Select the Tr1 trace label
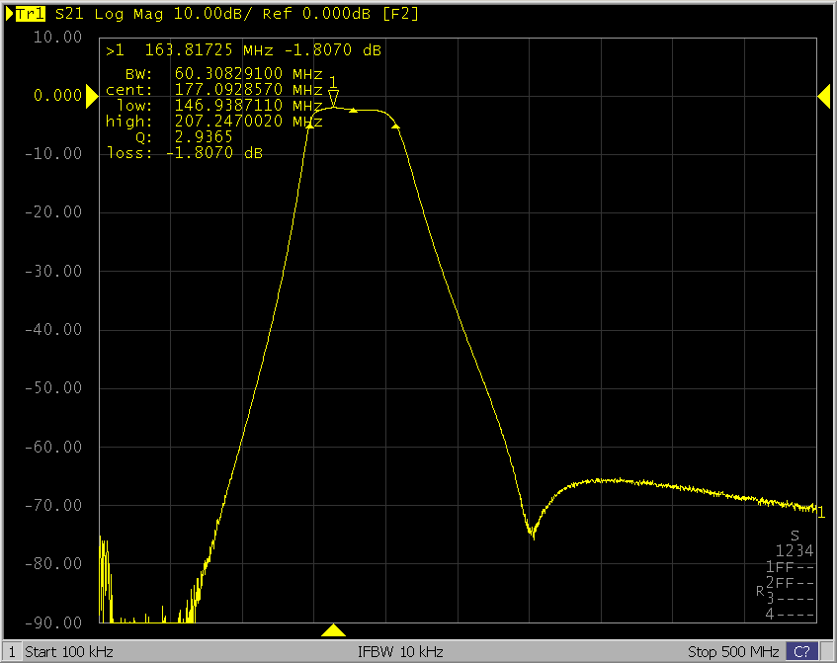Screen dimensions: 837x663 pyautogui.click(x=30, y=14)
